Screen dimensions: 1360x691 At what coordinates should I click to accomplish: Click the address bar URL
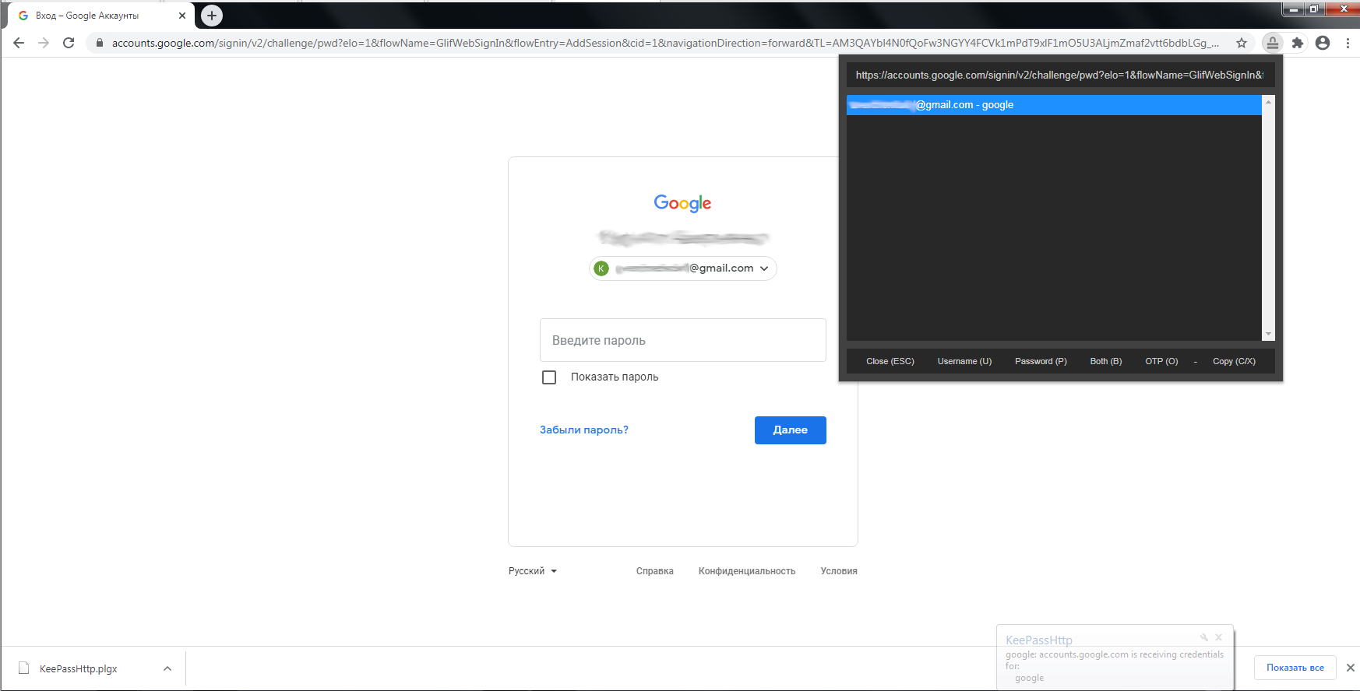pyautogui.click(x=665, y=43)
